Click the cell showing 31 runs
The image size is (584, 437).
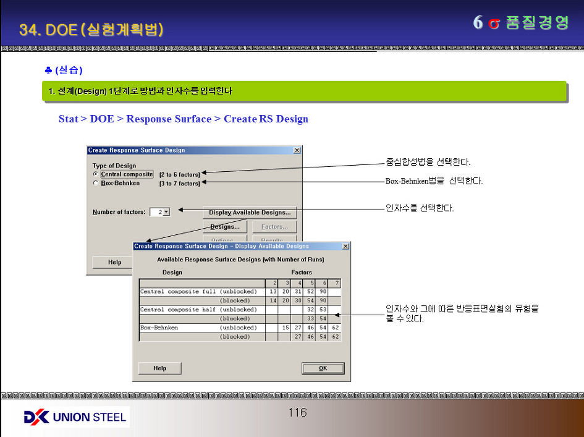pos(297,292)
